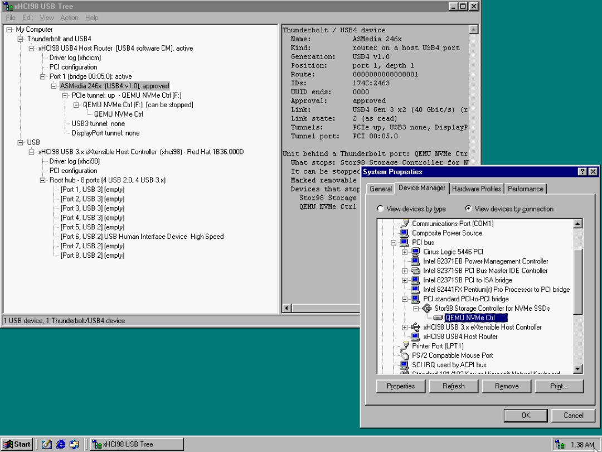Click the device list scroll up arrow

[578, 224]
